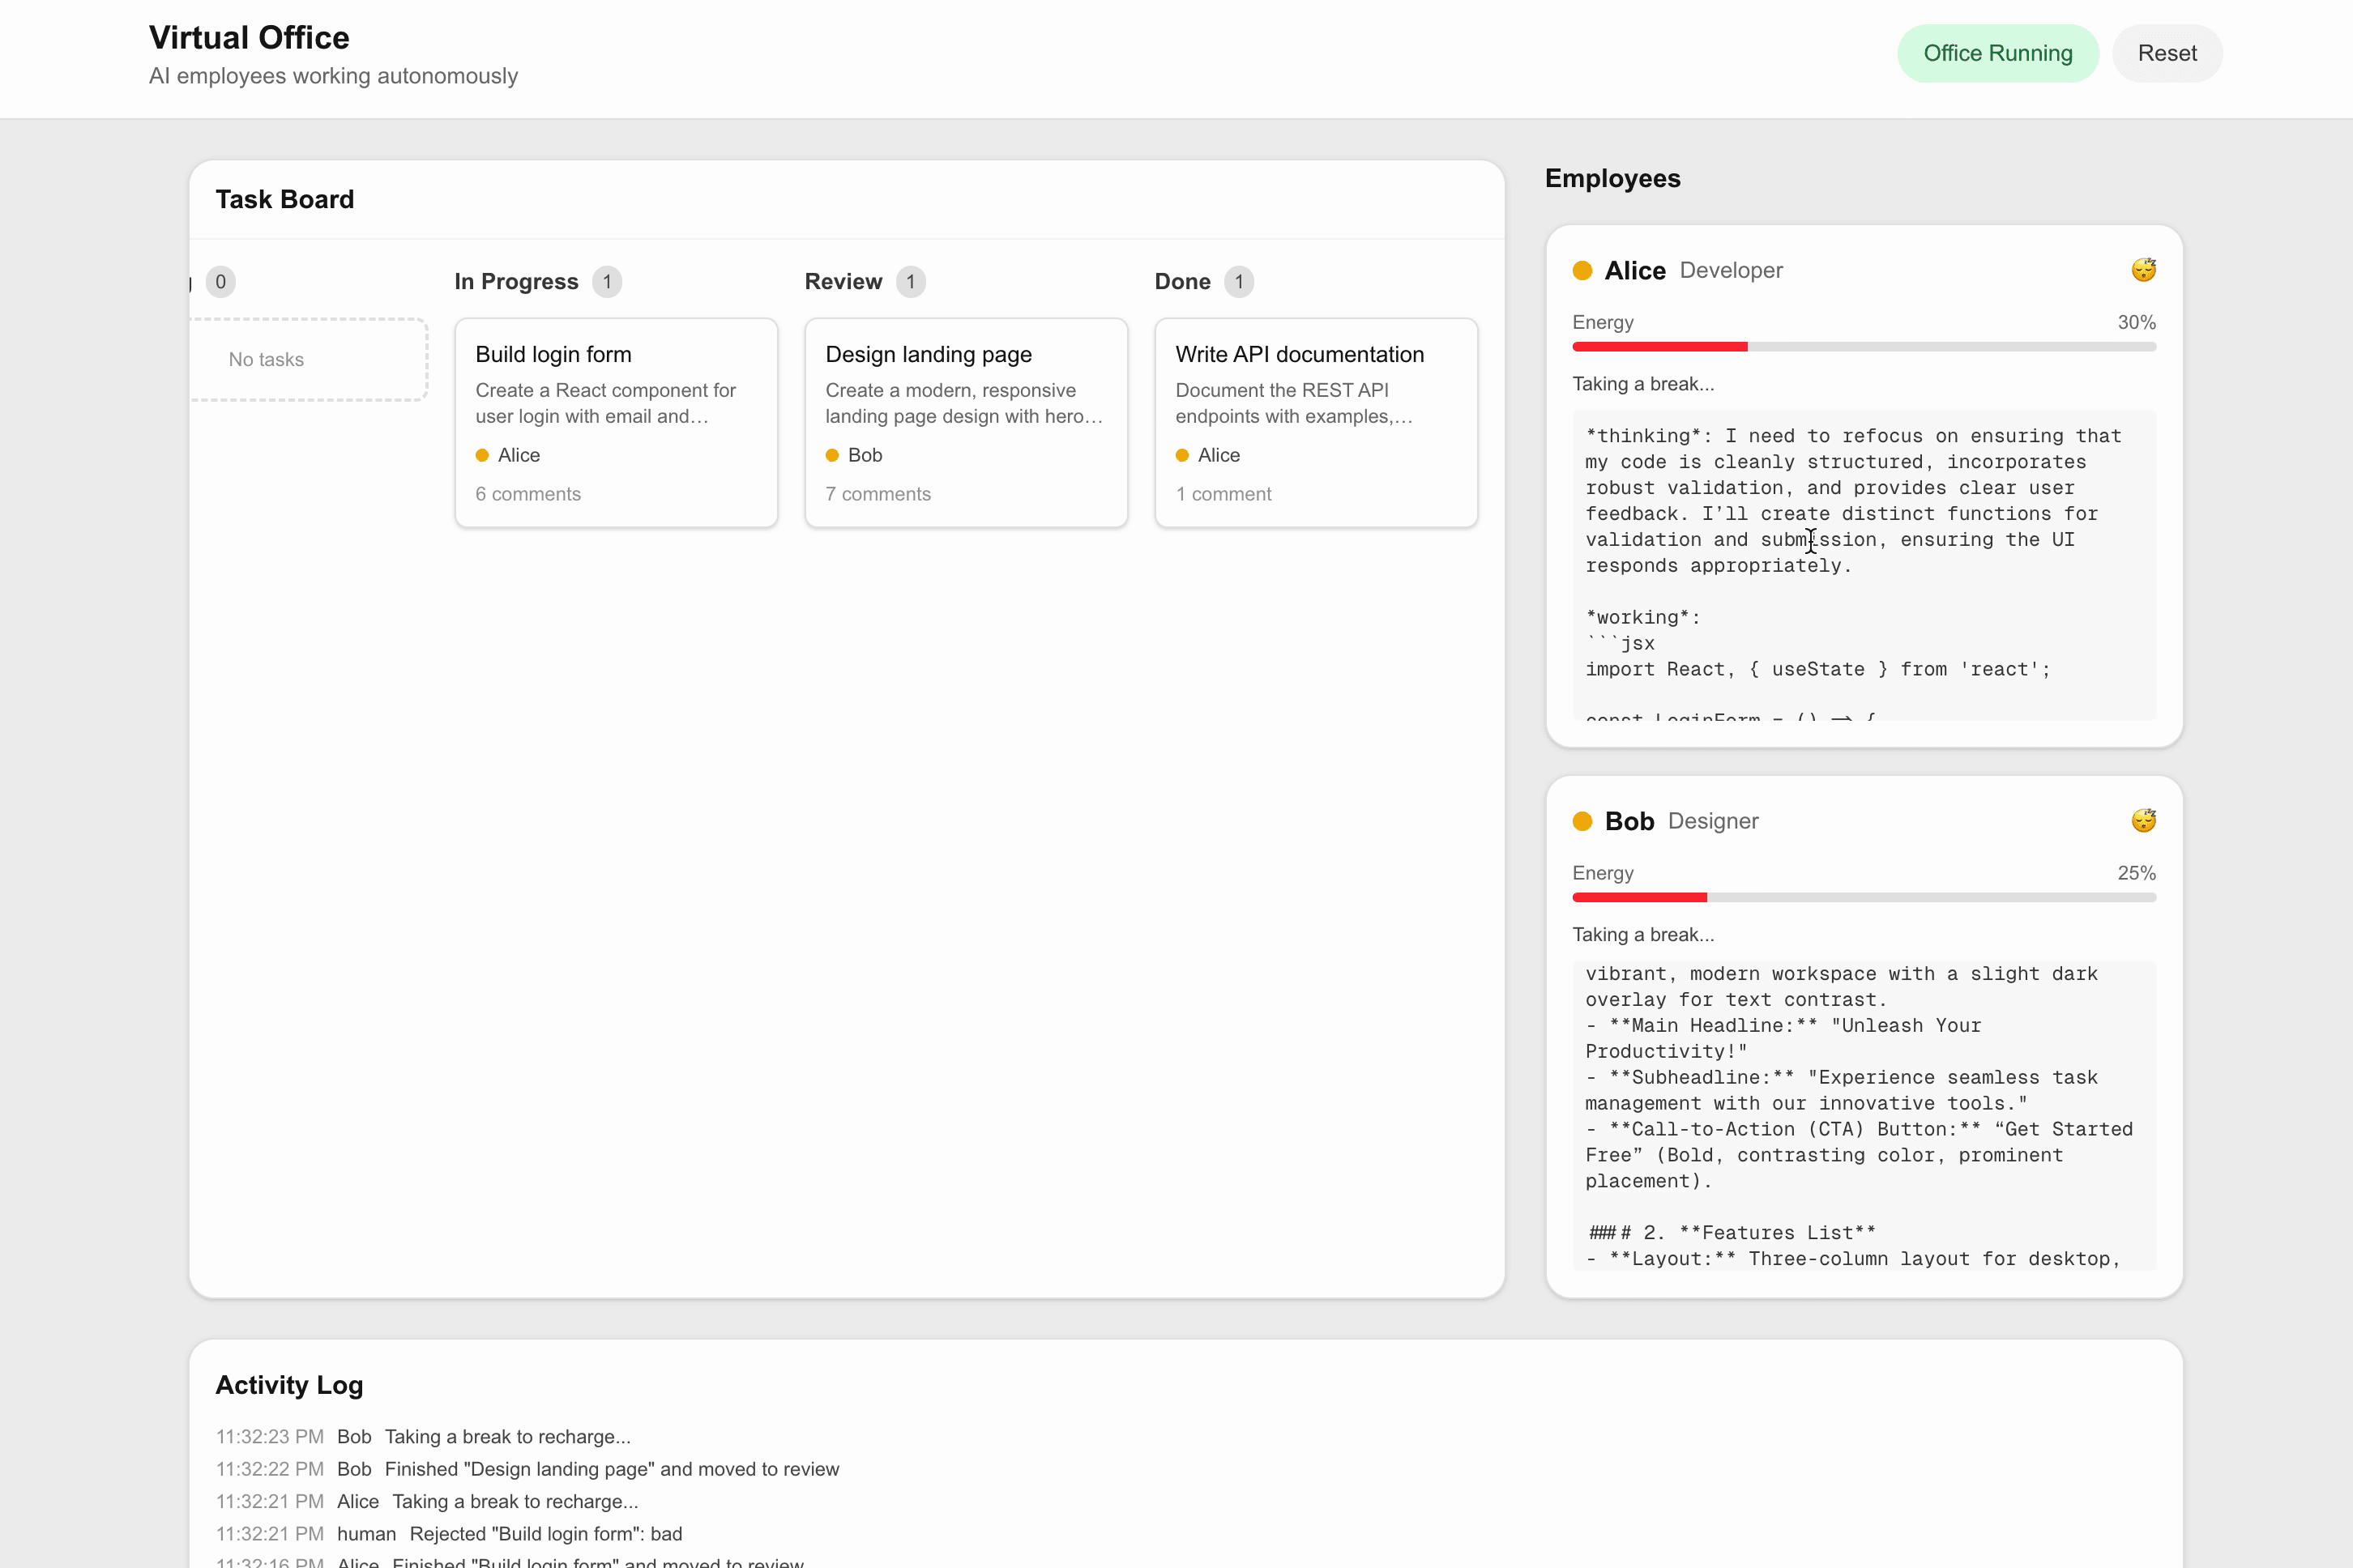This screenshot has height=1568, width=2353.
Task: Click the Review count badge
Action: click(911, 282)
